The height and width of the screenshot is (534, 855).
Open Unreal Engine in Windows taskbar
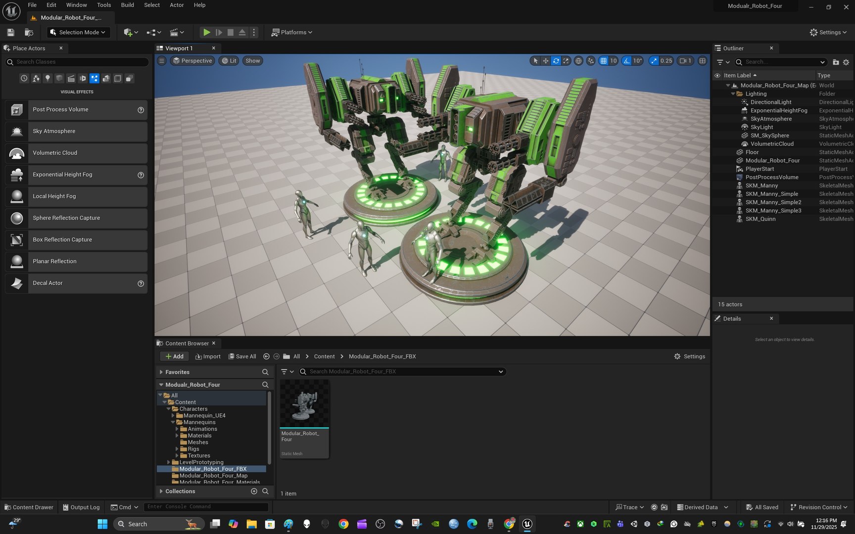click(527, 524)
